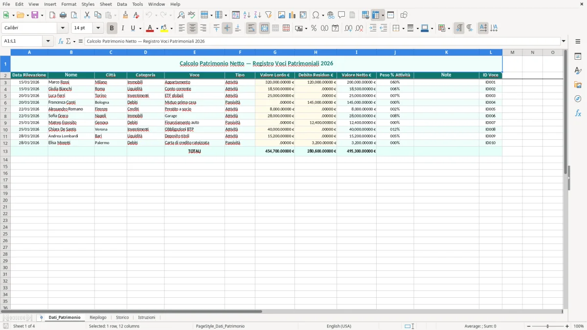Screen dimensions: 587x330
Task: Show draw functions shapes icon
Action: 404,15
